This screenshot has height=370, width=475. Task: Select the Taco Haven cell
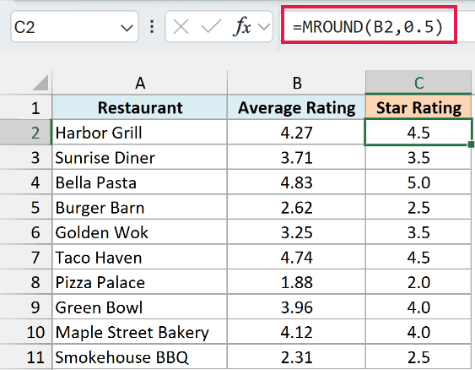[140, 257]
